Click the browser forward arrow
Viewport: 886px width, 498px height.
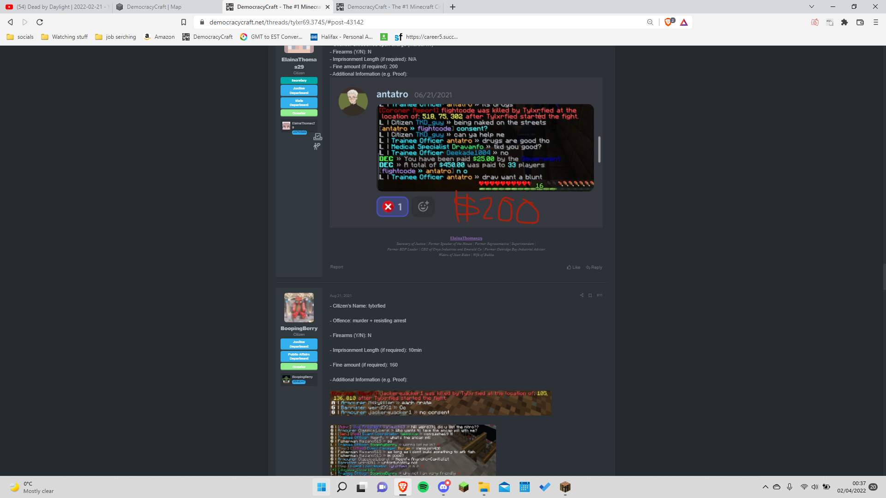point(25,22)
